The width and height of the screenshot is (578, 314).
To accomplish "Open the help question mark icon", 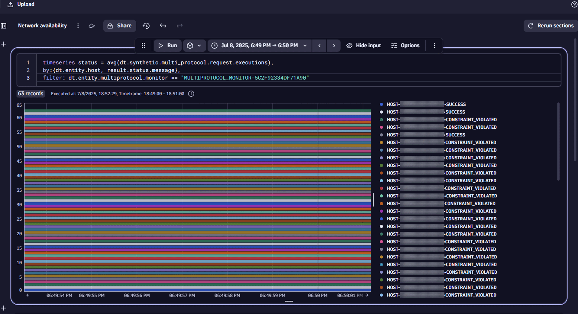I will (574, 4).
